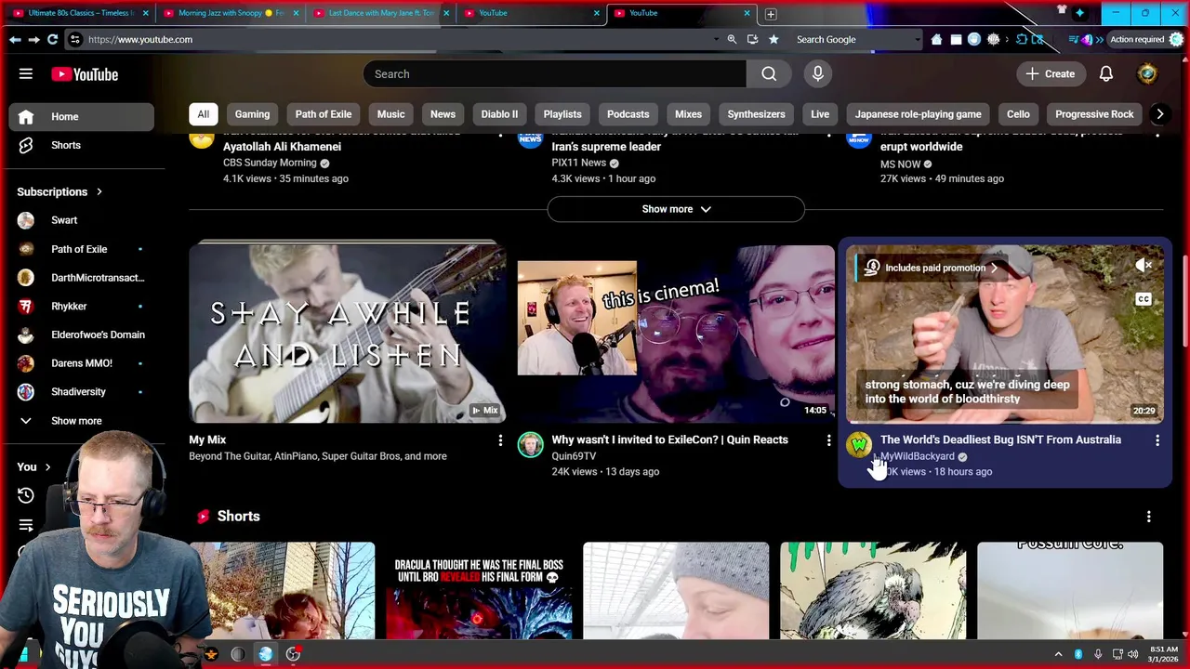This screenshot has width=1190, height=669.
Task: Switch to the Last Dance with Mary Jane tab
Action: point(380,13)
